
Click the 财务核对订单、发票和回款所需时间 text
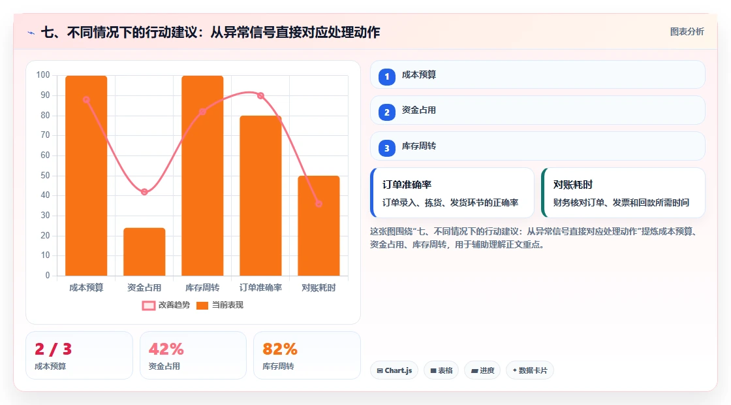(621, 203)
